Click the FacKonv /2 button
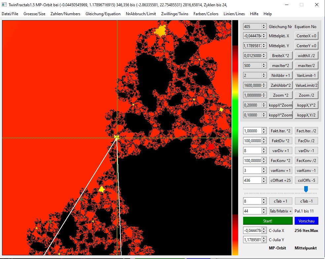 [307, 161]
